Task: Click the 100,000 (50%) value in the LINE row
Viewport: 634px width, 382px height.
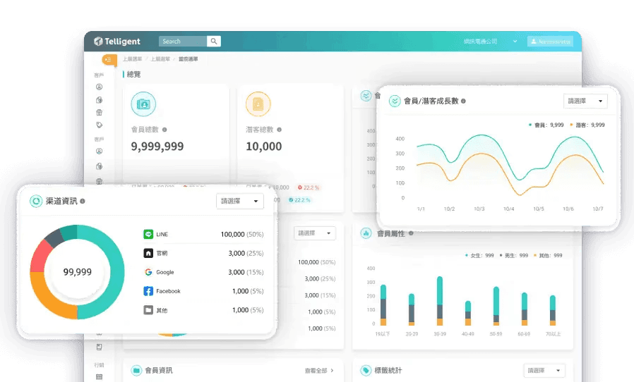Action: [241, 234]
